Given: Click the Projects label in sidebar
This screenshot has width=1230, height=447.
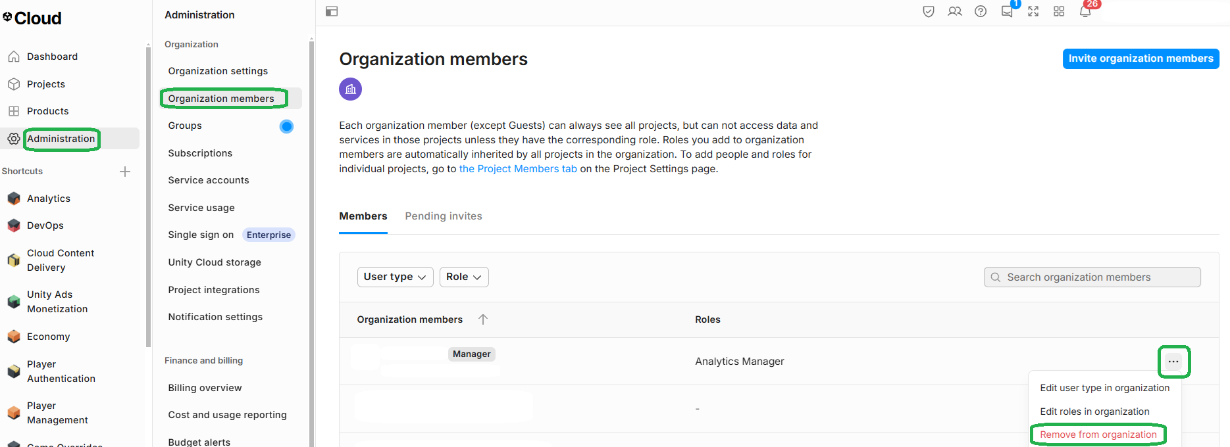Looking at the screenshot, I should point(46,84).
